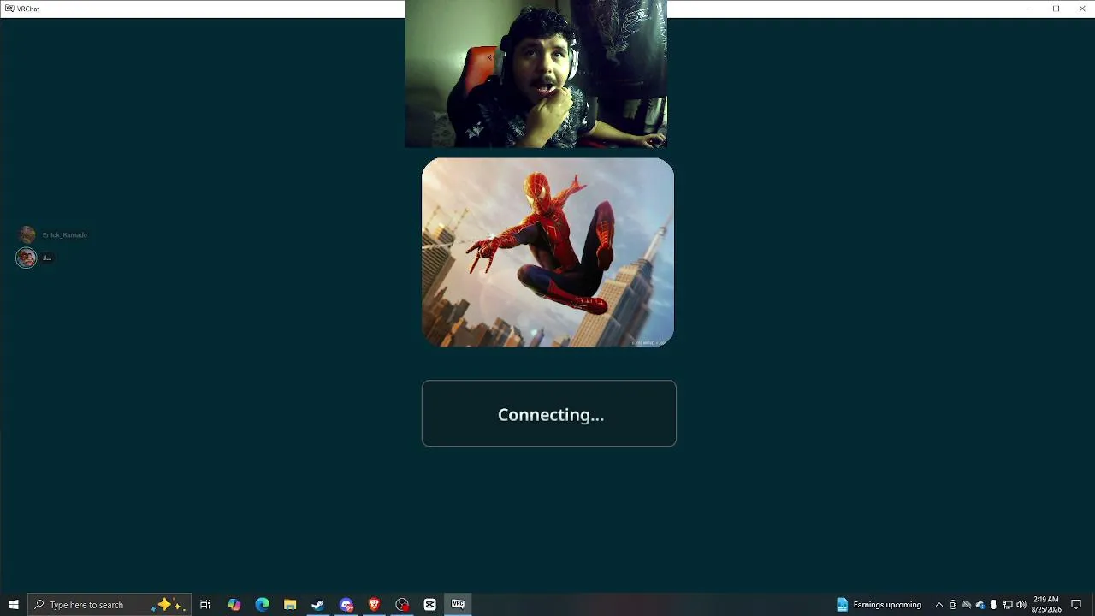Viewport: 1095px width, 616px height.
Task: Open the Earnings upcoming news widget
Action: click(879, 605)
